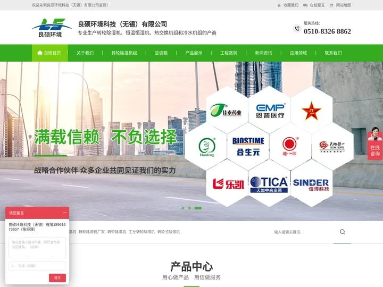Click the message content textarea
Viewport: 383px width, 287px height.
tap(37, 248)
